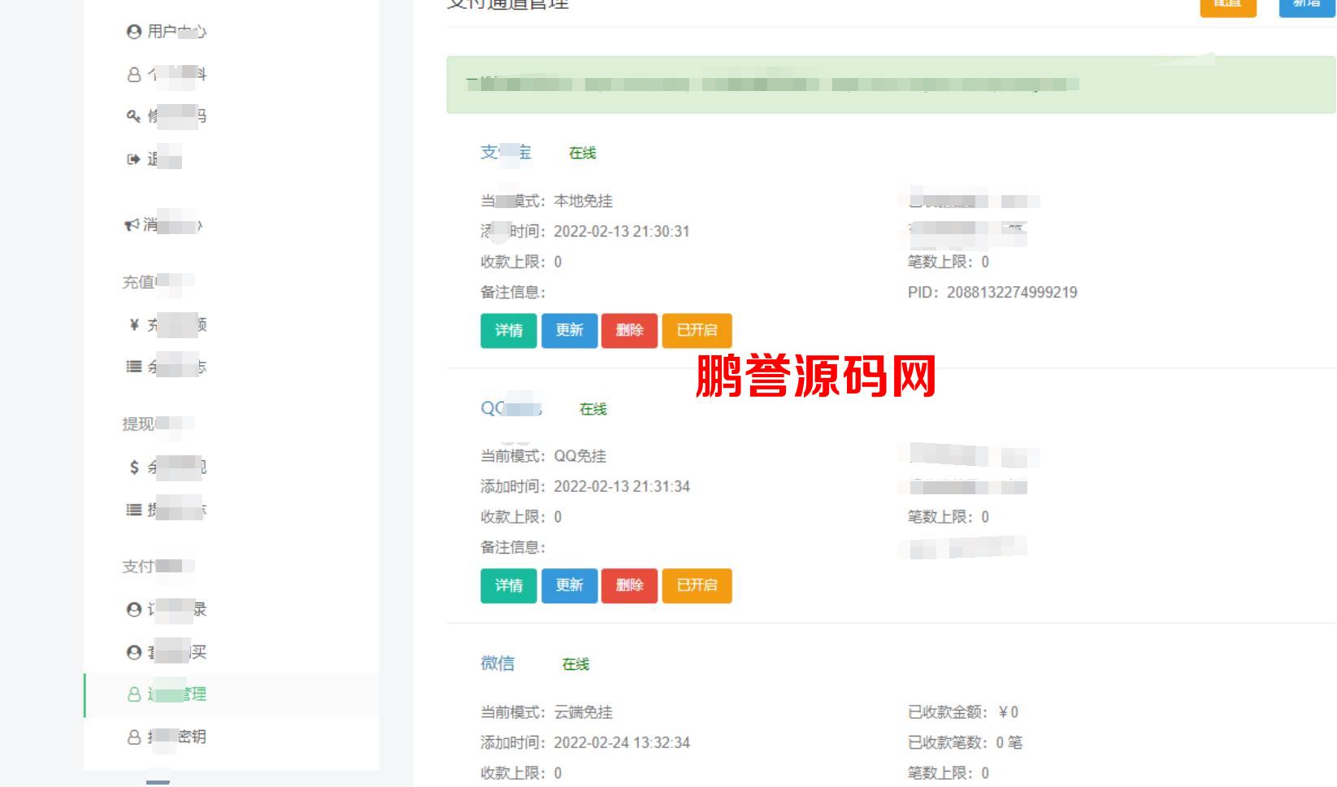Click 详情 button for the 支付宝 channel
This screenshot has height=787, width=1337.
[509, 330]
